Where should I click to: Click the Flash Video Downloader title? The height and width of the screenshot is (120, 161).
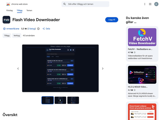click(36, 20)
